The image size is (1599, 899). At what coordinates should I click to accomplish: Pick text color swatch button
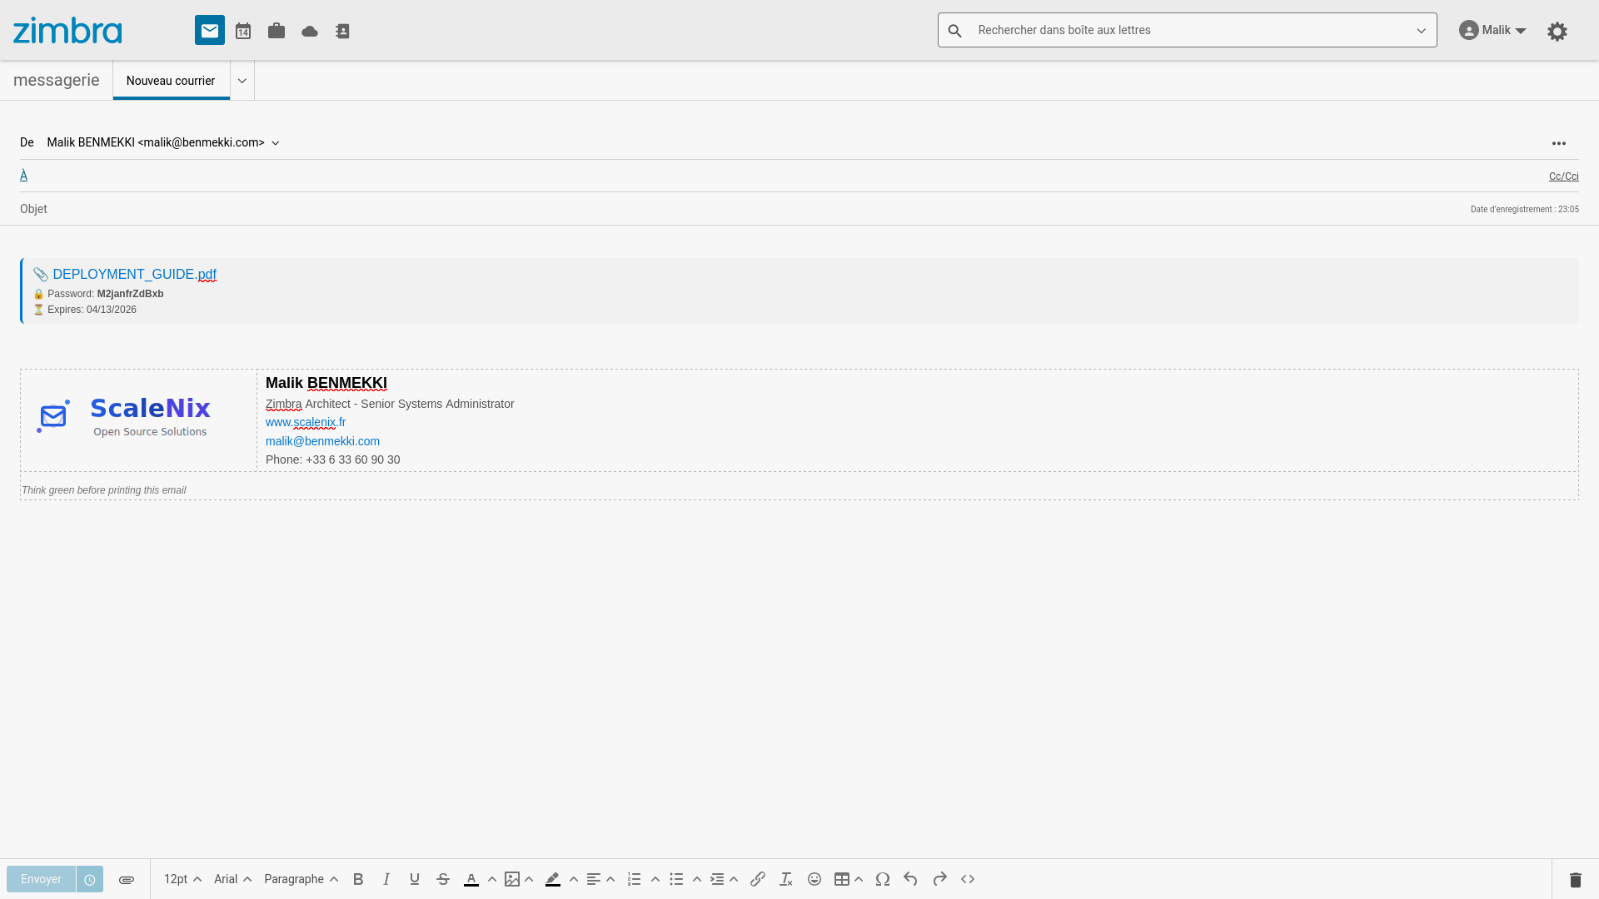point(471,879)
